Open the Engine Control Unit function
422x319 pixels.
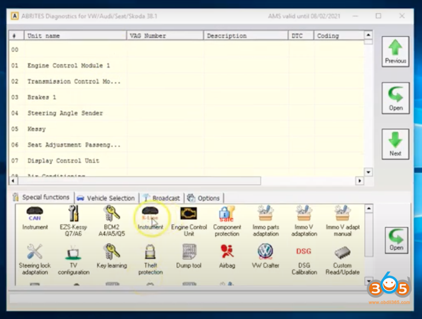coord(189,221)
